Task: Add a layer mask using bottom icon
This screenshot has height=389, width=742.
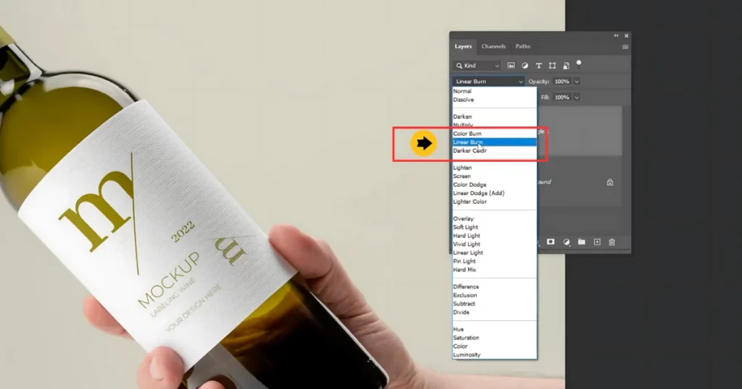Action: (551, 241)
